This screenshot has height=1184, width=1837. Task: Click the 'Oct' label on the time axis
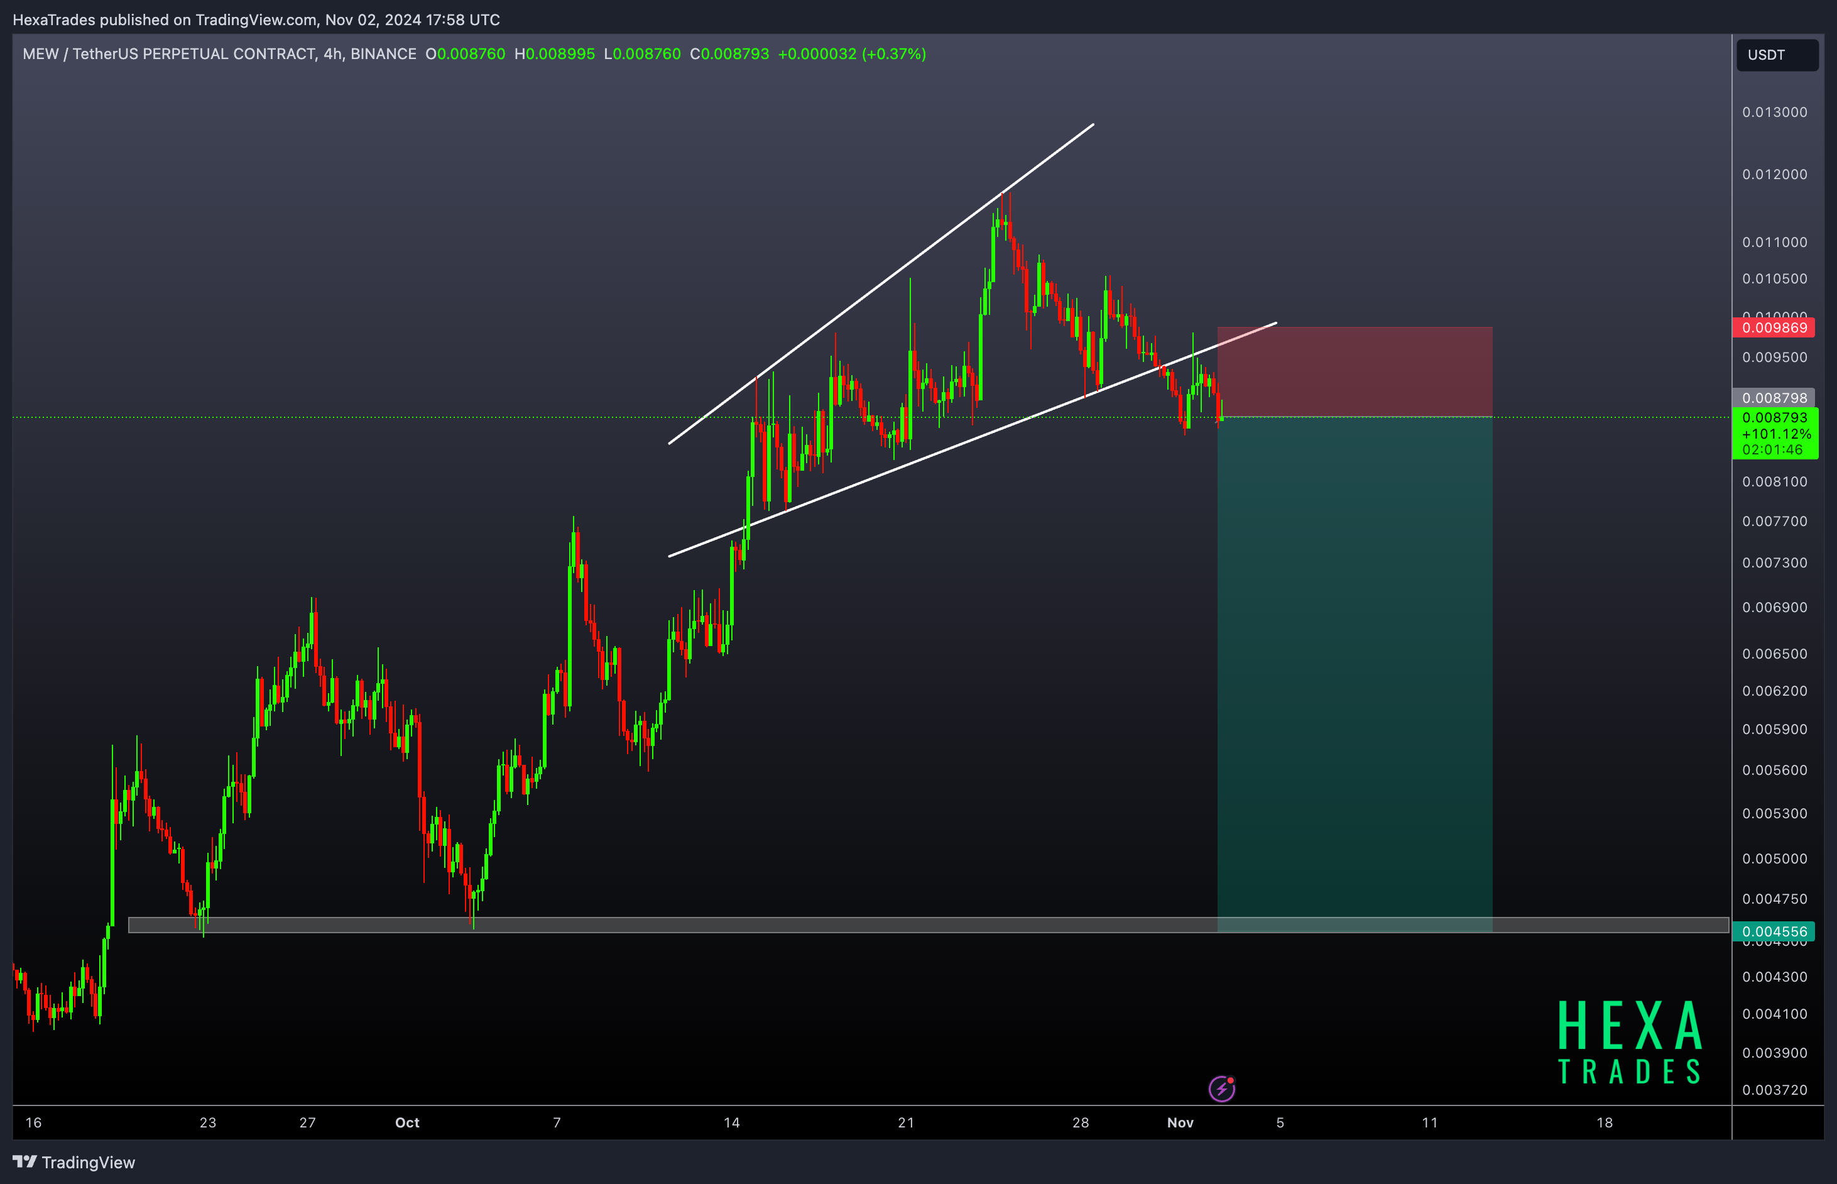tap(407, 1122)
